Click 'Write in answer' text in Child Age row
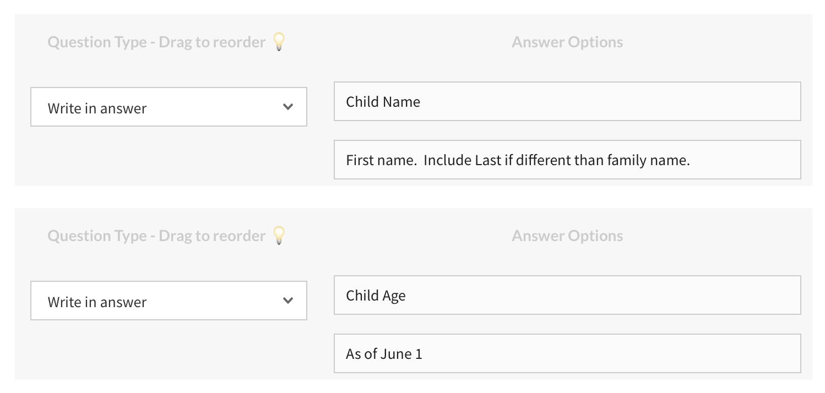This screenshot has width=825, height=393. pos(97,302)
